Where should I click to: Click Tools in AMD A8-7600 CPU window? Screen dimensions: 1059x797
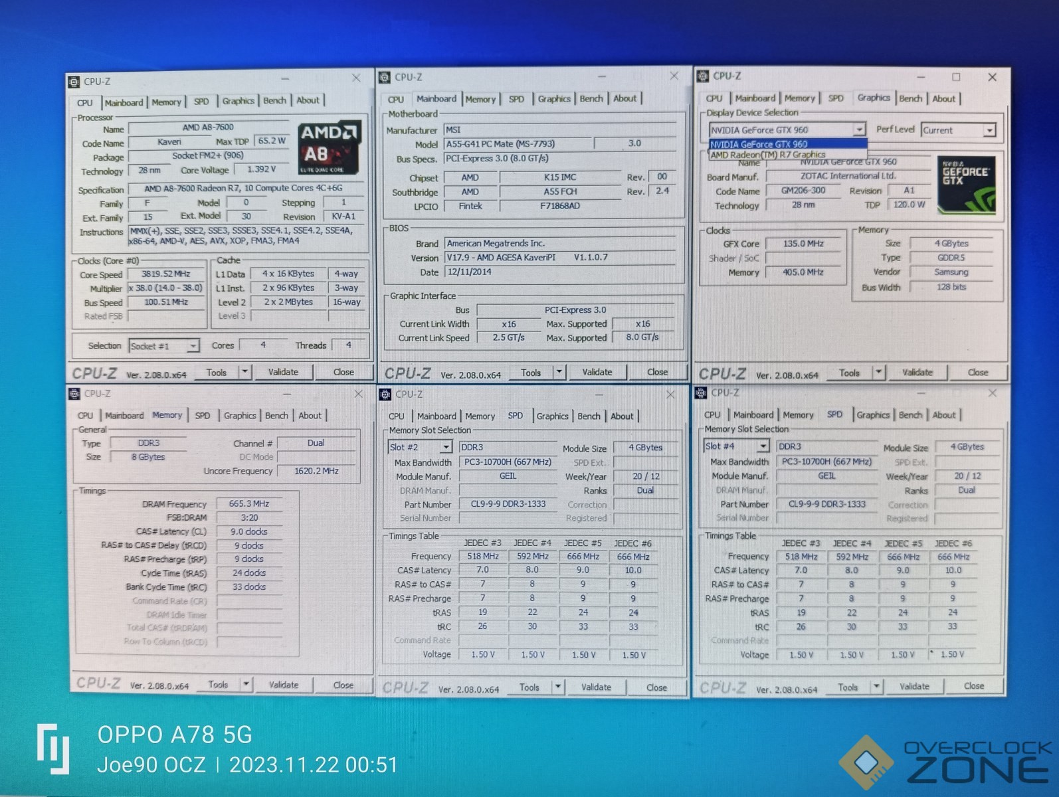tap(216, 372)
